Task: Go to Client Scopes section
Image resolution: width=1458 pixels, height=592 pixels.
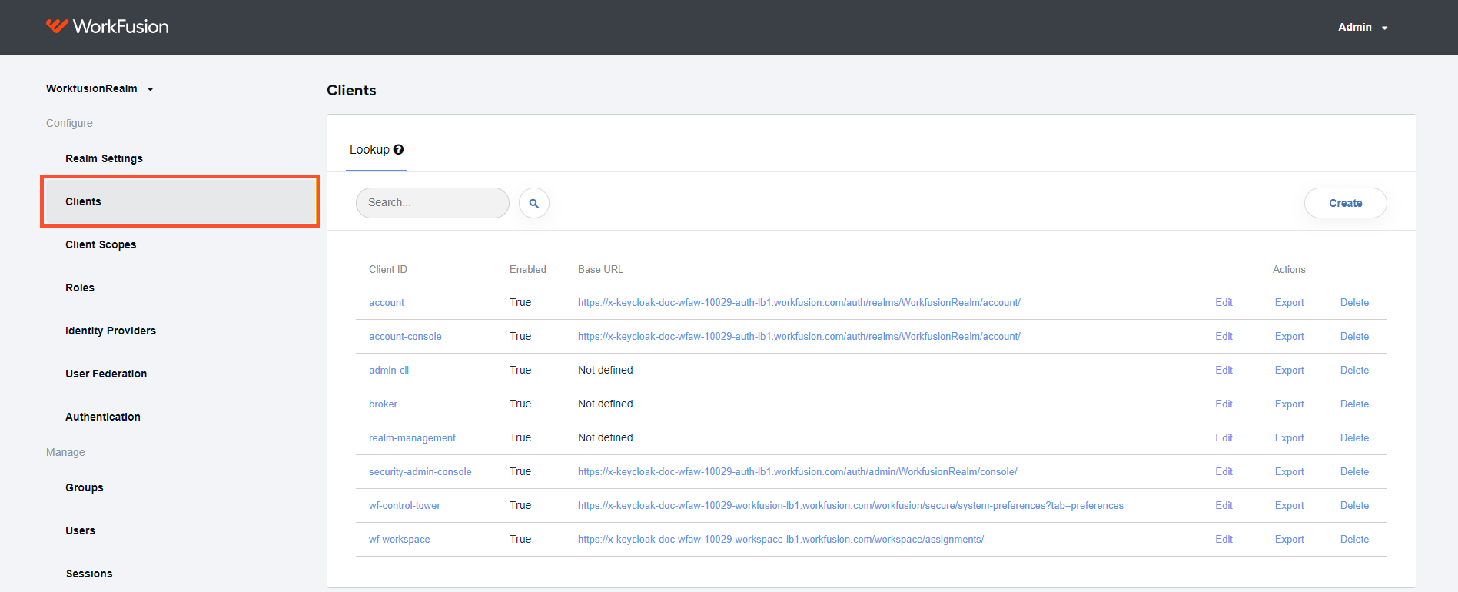Action: click(x=101, y=244)
